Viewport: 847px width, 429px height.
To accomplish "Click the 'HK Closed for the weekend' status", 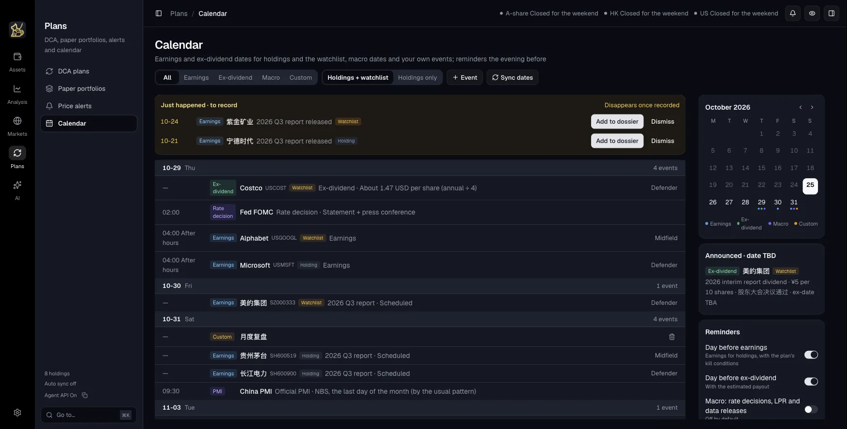I will 646,14.
